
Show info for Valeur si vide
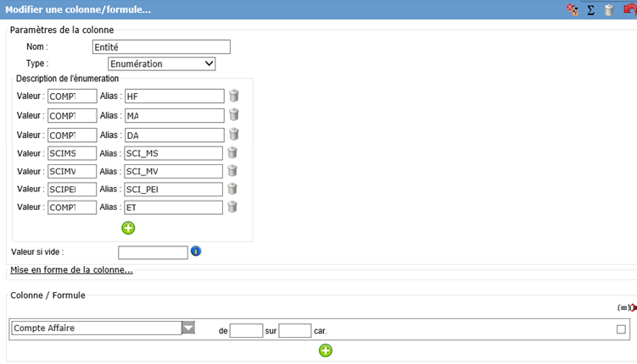coord(196,251)
